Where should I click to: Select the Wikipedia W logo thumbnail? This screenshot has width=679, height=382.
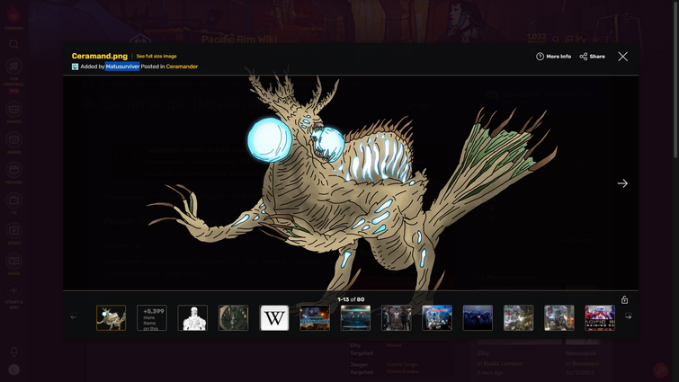pyautogui.click(x=274, y=318)
